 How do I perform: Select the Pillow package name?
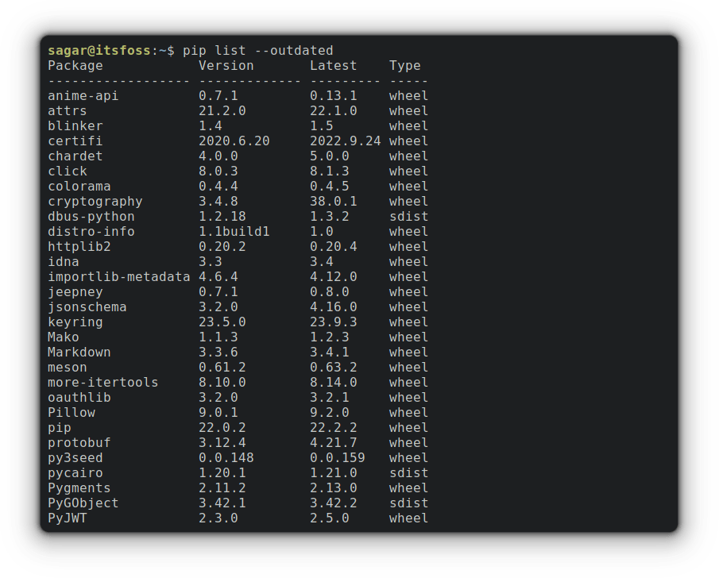point(71,413)
